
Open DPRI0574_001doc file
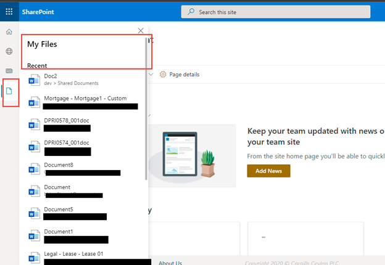point(67,142)
